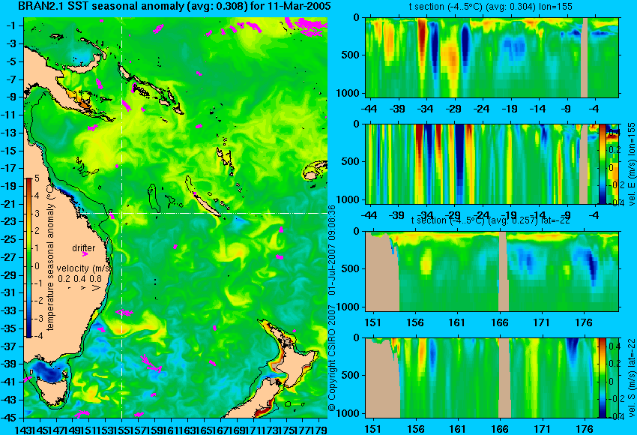Click the 'temperature seasonal anomaly (°C)' vertical label
The image size is (637, 435).
50,256
